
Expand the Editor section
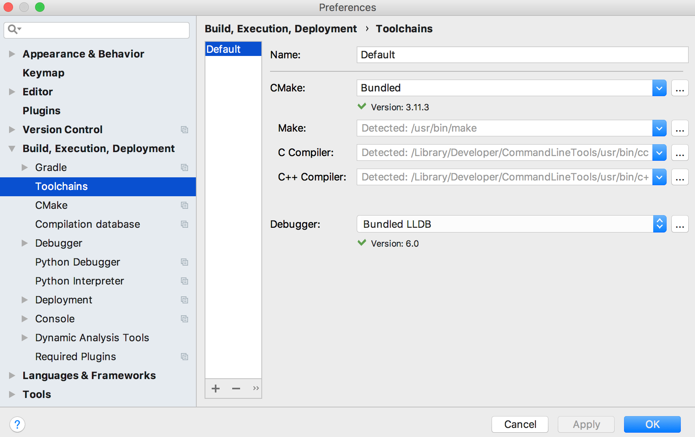(x=12, y=92)
